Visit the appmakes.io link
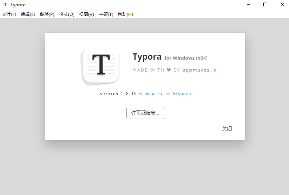289x195 pixels. tap(199, 70)
